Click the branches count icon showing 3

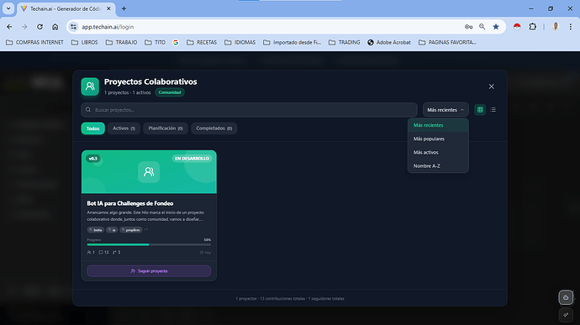point(114,253)
